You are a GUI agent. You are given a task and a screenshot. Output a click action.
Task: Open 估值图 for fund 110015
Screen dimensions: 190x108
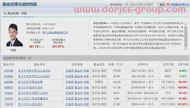click(x=69, y=104)
